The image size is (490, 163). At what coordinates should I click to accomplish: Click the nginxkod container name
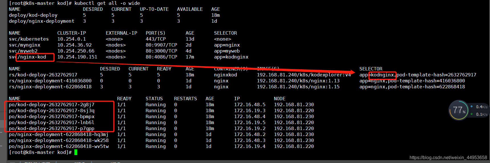click(225, 75)
